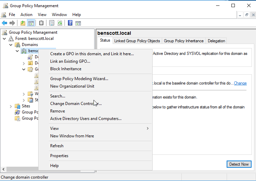Collapse the Domains tree node
This screenshot has width=256, height=181.
[x=11, y=45]
